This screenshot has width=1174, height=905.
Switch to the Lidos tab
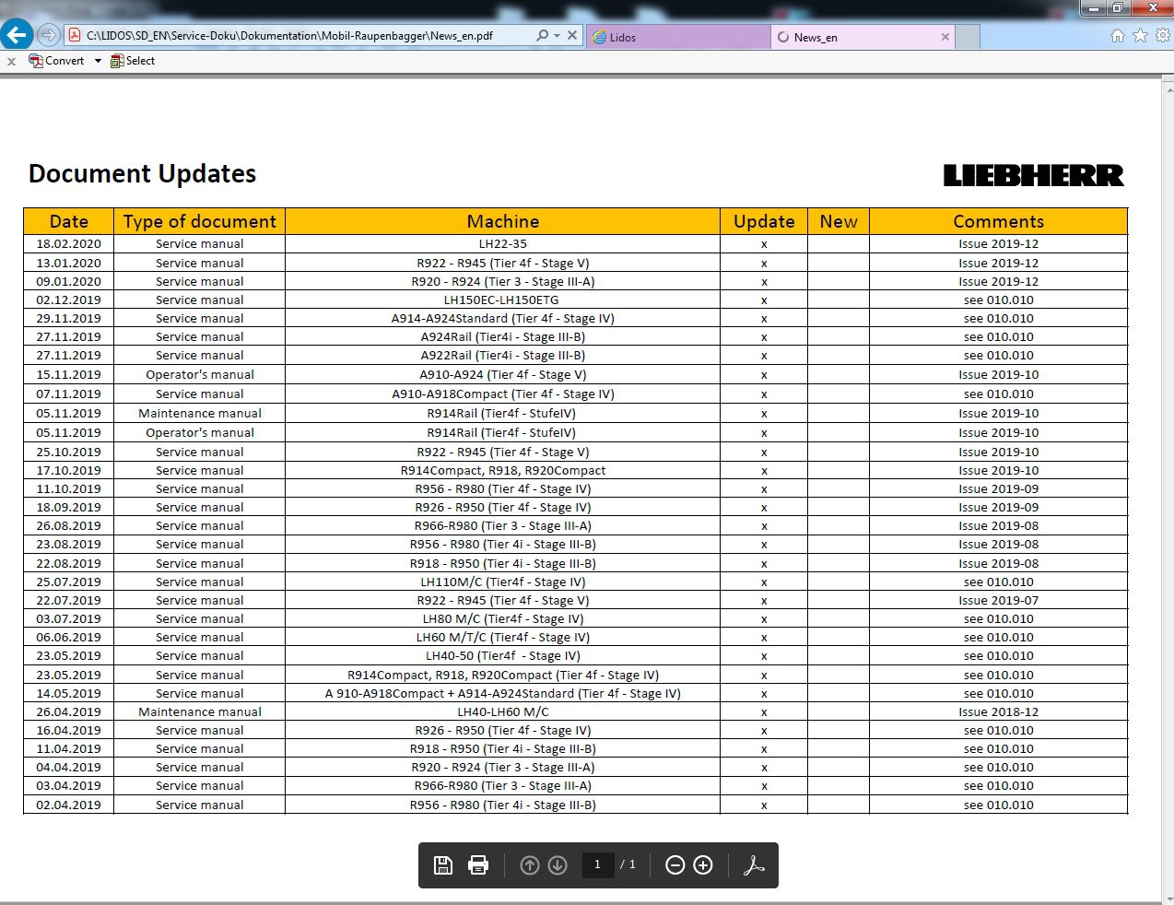(x=678, y=37)
